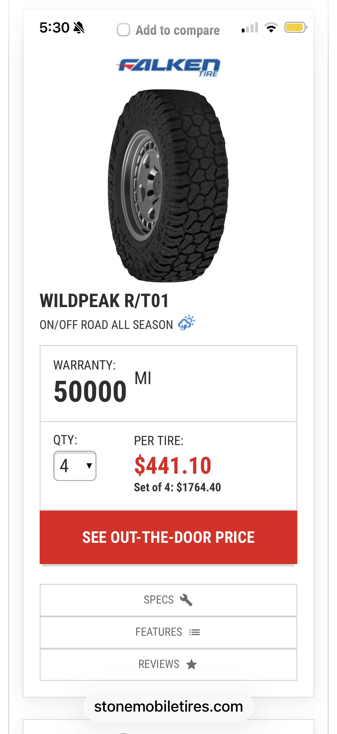The width and height of the screenshot is (337, 734).
Task: Tap the Wildpeak tire product image
Action: [x=168, y=186]
